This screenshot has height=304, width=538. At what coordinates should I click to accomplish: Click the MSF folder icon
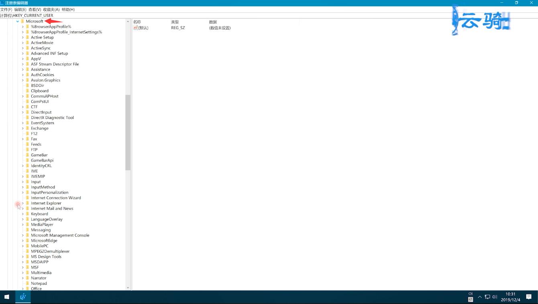coord(28,267)
